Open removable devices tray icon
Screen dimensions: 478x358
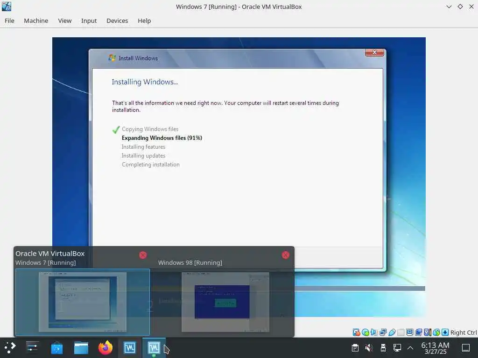[x=383, y=348]
